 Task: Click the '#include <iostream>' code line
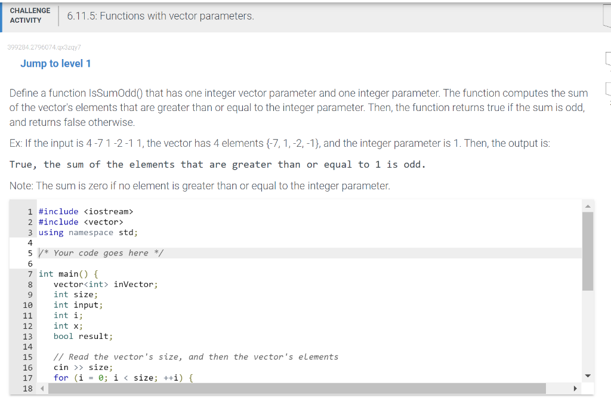coord(85,211)
